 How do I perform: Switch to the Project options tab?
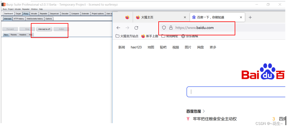tap(98, 13)
